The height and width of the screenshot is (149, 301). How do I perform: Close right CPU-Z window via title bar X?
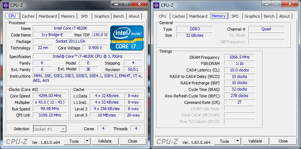click(x=290, y=3)
